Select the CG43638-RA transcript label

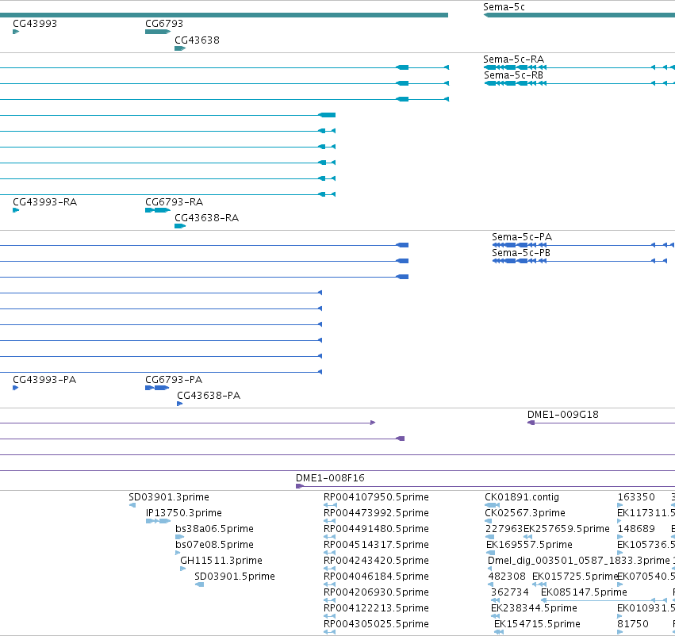[x=207, y=218]
